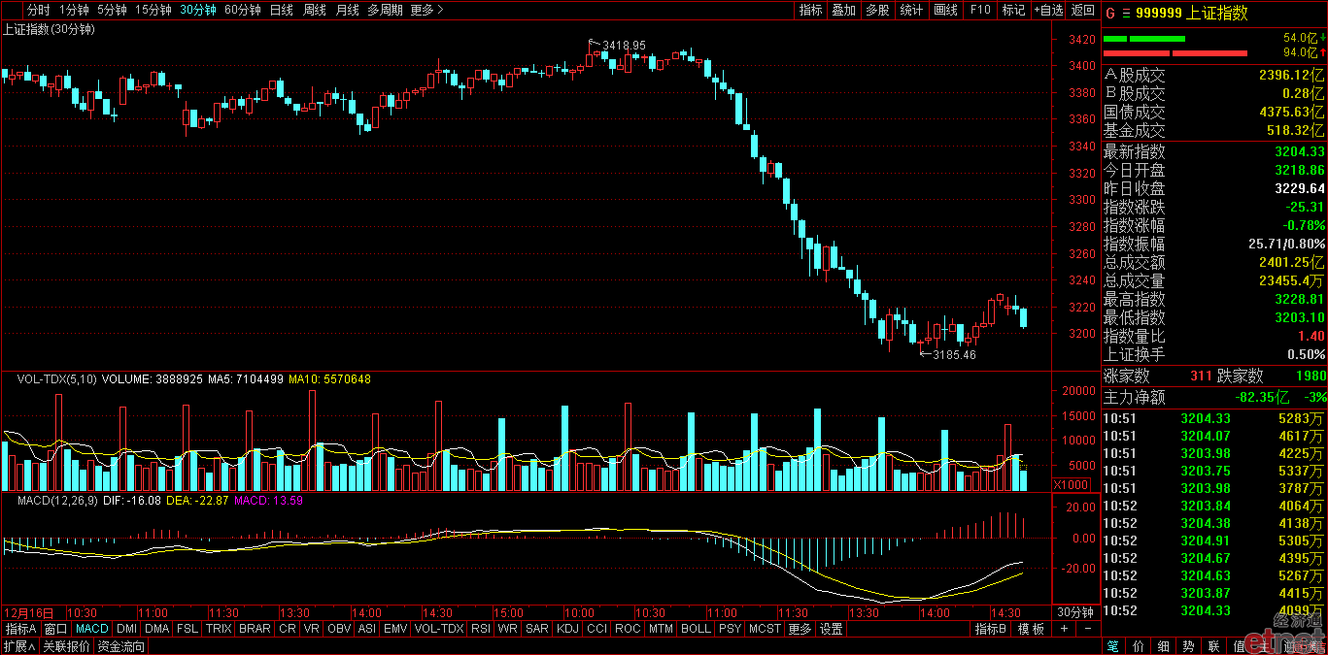Viewport: 1328px width, 655px height.
Task: Open the 笔 tick detail tab
Action: [x=1113, y=646]
